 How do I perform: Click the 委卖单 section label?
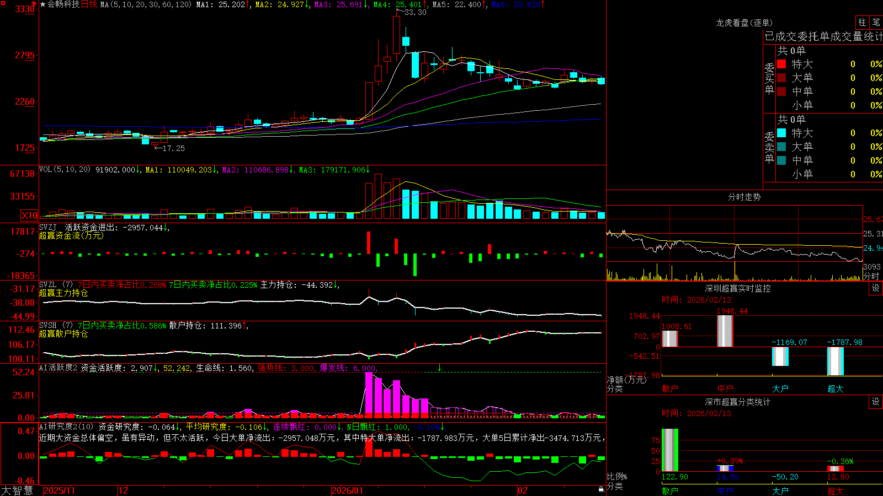[x=769, y=147]
